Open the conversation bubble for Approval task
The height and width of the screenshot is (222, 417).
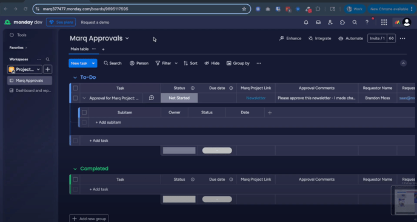point(152,98)
